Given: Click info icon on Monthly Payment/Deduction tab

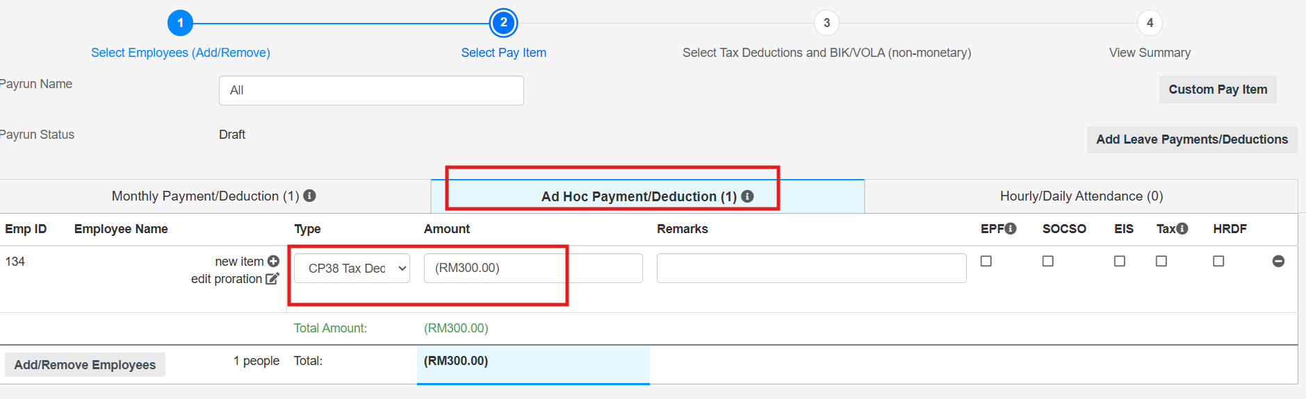Looking at the screenshot, I should pos(310,196).
